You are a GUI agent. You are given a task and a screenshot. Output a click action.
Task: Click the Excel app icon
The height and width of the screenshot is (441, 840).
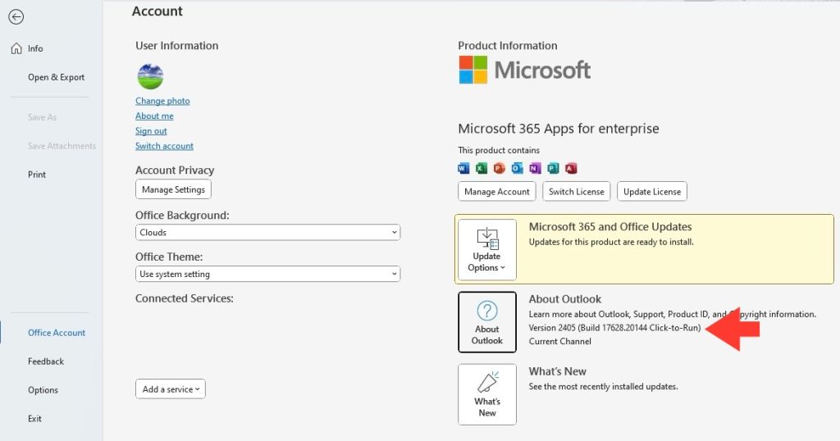click(x=482, y=169)
